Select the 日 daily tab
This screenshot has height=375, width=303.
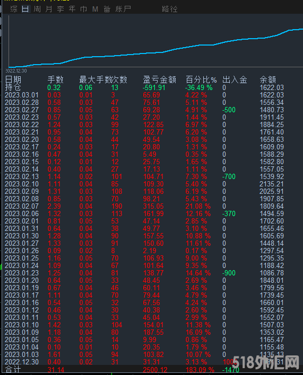(x=25, y=9)
